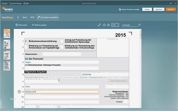Open Formulare auswählen

[x=48, y=17]
